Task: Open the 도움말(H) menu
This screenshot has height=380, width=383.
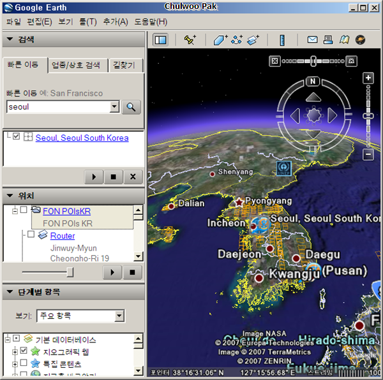Action: [x=151, y=22]
